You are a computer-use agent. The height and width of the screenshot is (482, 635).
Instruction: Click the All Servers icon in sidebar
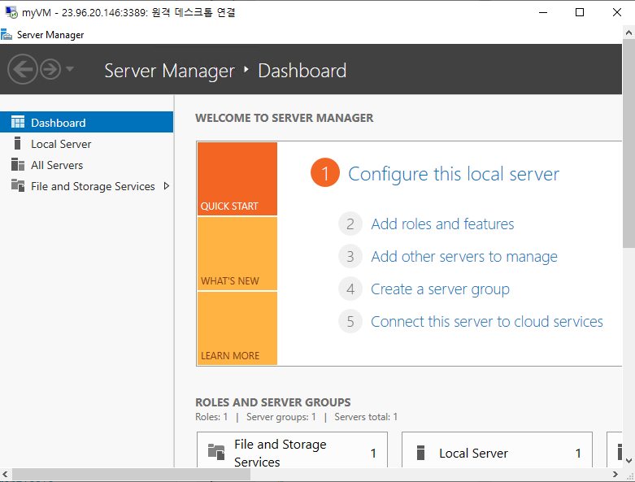18,164
